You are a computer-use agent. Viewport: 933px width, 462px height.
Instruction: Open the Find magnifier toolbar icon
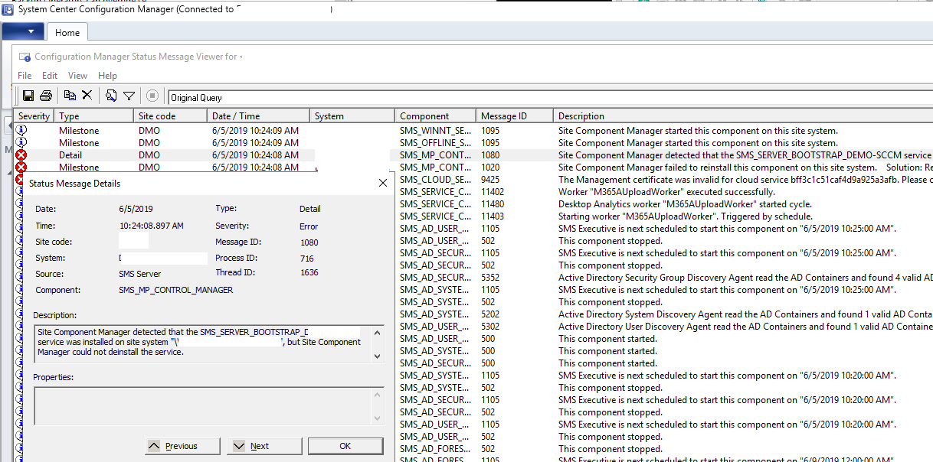click(x=111, y=96)
